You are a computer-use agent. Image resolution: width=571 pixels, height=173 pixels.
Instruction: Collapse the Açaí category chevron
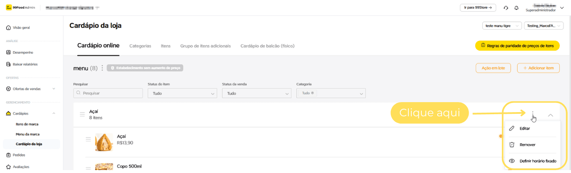pyautogui.click(x=551, y=115)
